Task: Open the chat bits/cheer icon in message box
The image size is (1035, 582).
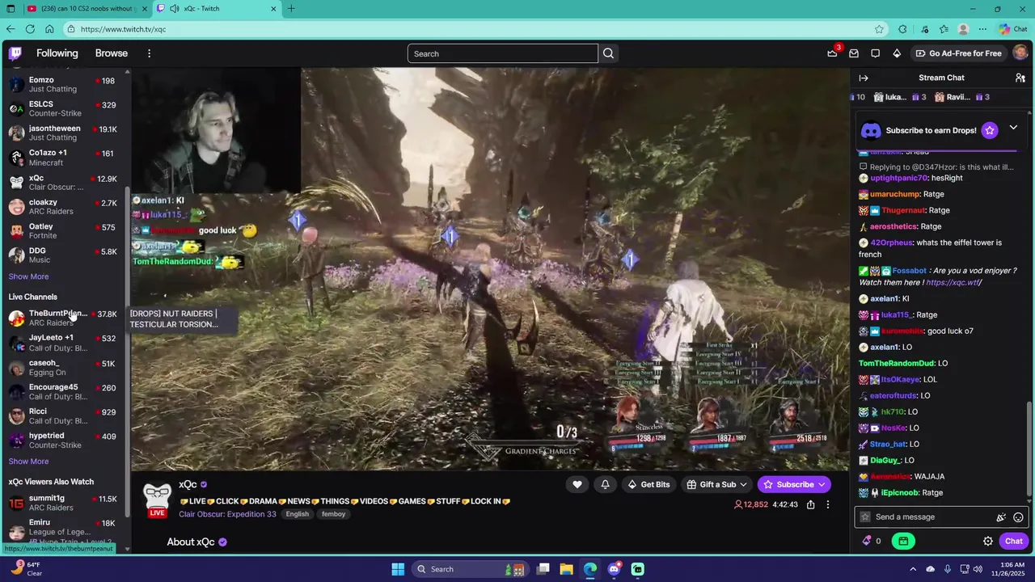Action: [1001, 517]
